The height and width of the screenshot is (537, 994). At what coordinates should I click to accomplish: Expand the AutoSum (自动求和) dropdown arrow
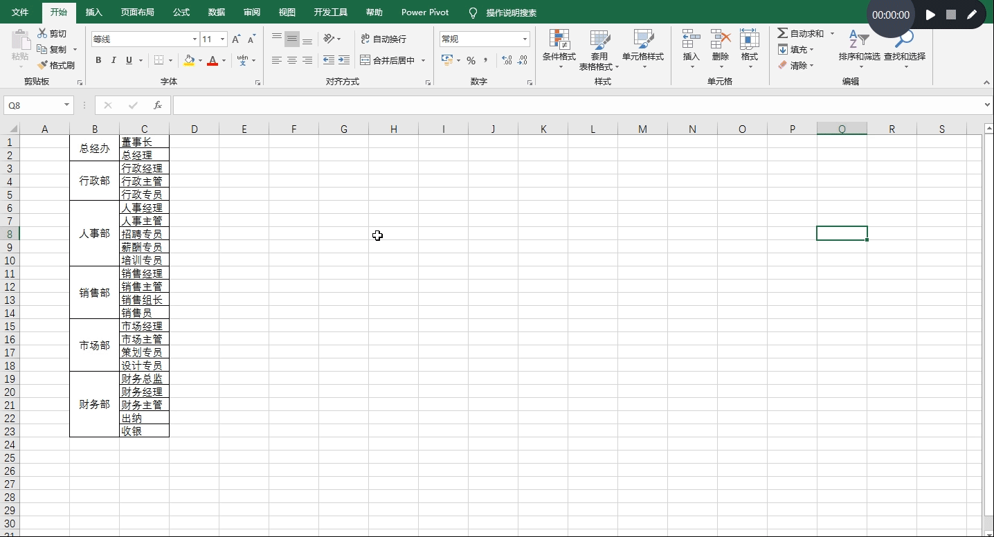point(832,33)
